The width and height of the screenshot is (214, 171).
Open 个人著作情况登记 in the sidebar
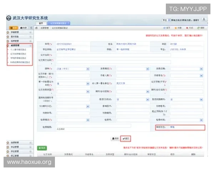(18, 50)
